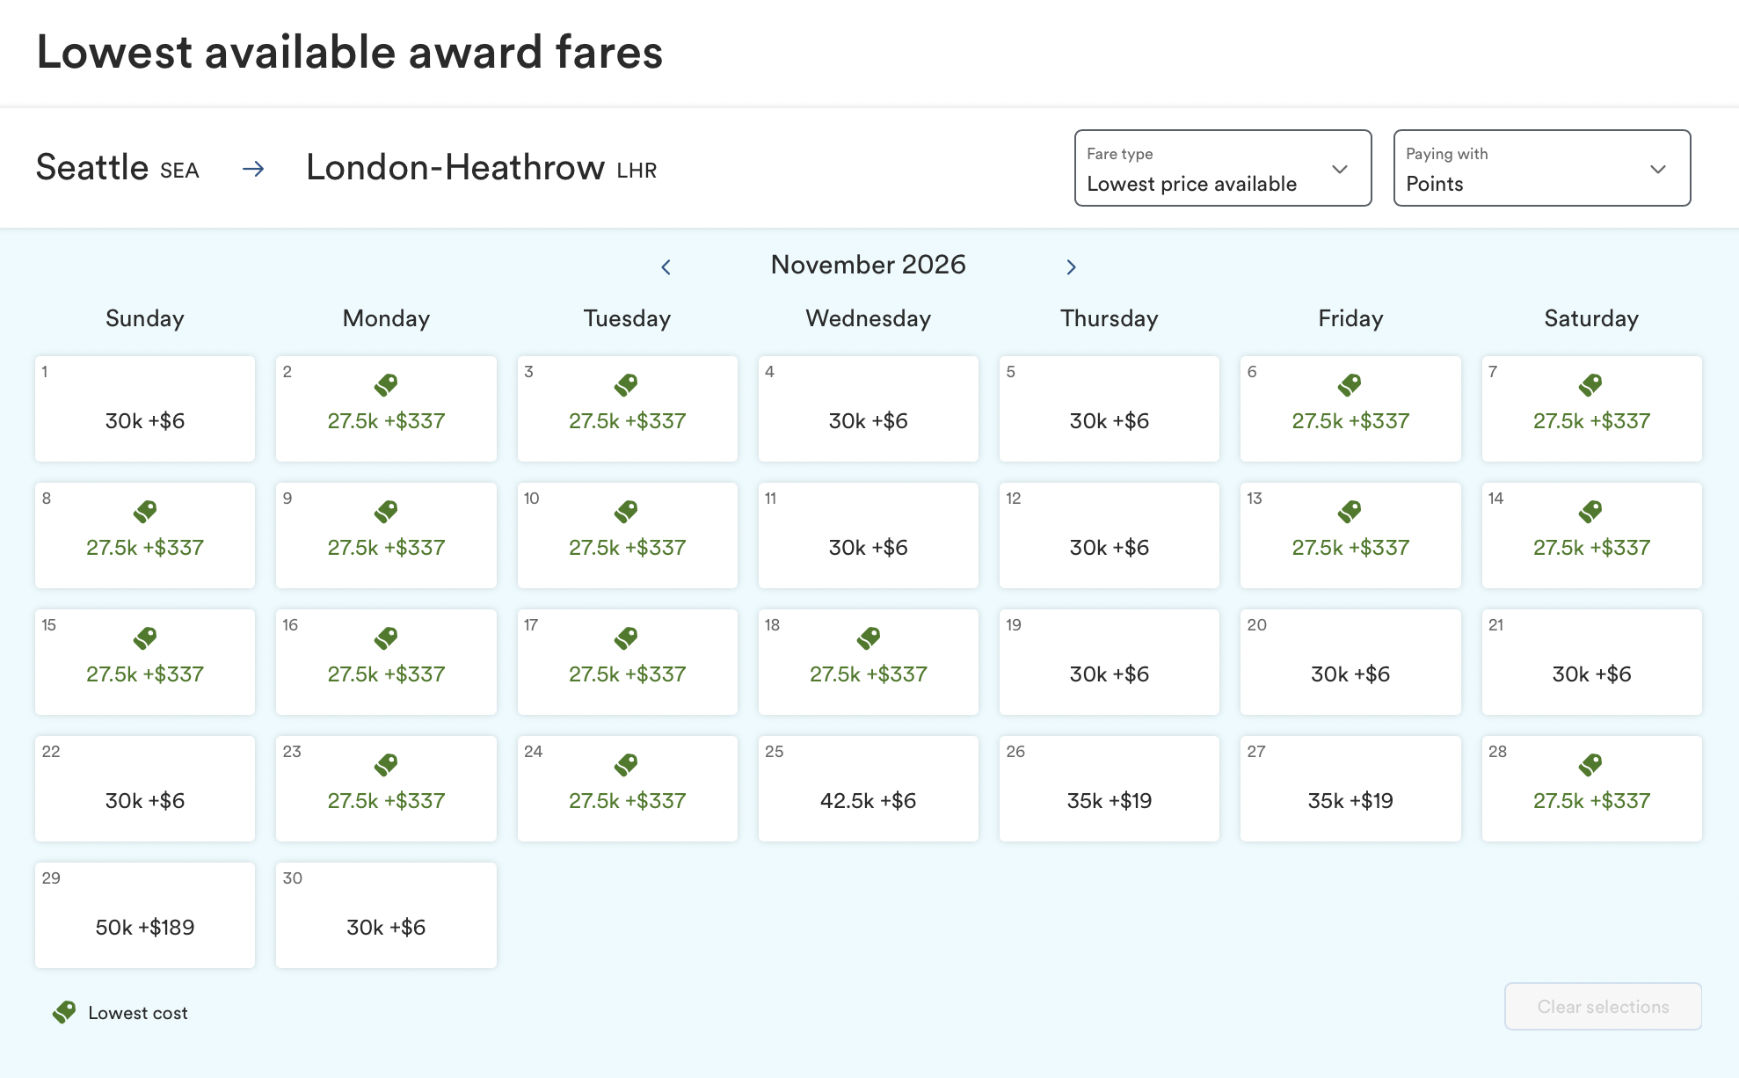1739x1078 pixels.
Task: Select the 42.5k fare on November 25
Action: click(x=868, y=788)
